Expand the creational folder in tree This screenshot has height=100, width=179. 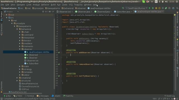coord(17,78)
